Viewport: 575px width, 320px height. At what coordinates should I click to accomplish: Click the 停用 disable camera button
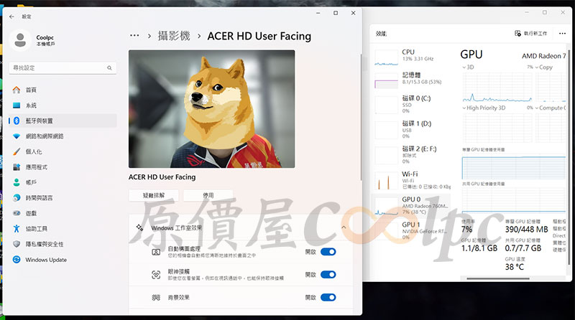(208, 195)
